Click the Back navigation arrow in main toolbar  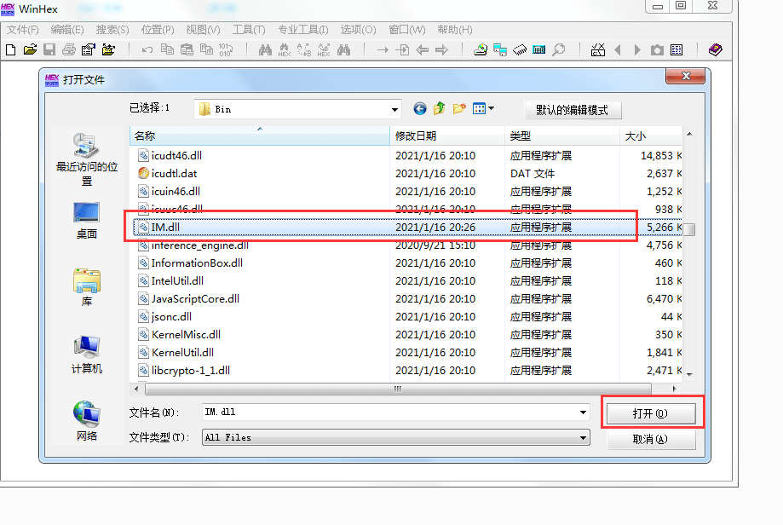(x=423, y=50)
